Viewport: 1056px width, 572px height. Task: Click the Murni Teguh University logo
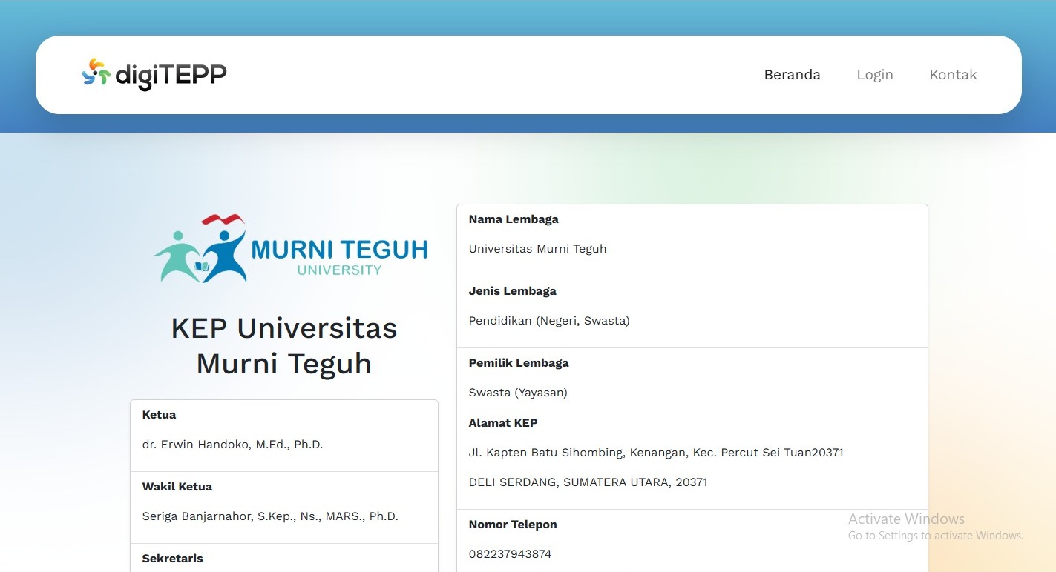click(x=291, y=249)
